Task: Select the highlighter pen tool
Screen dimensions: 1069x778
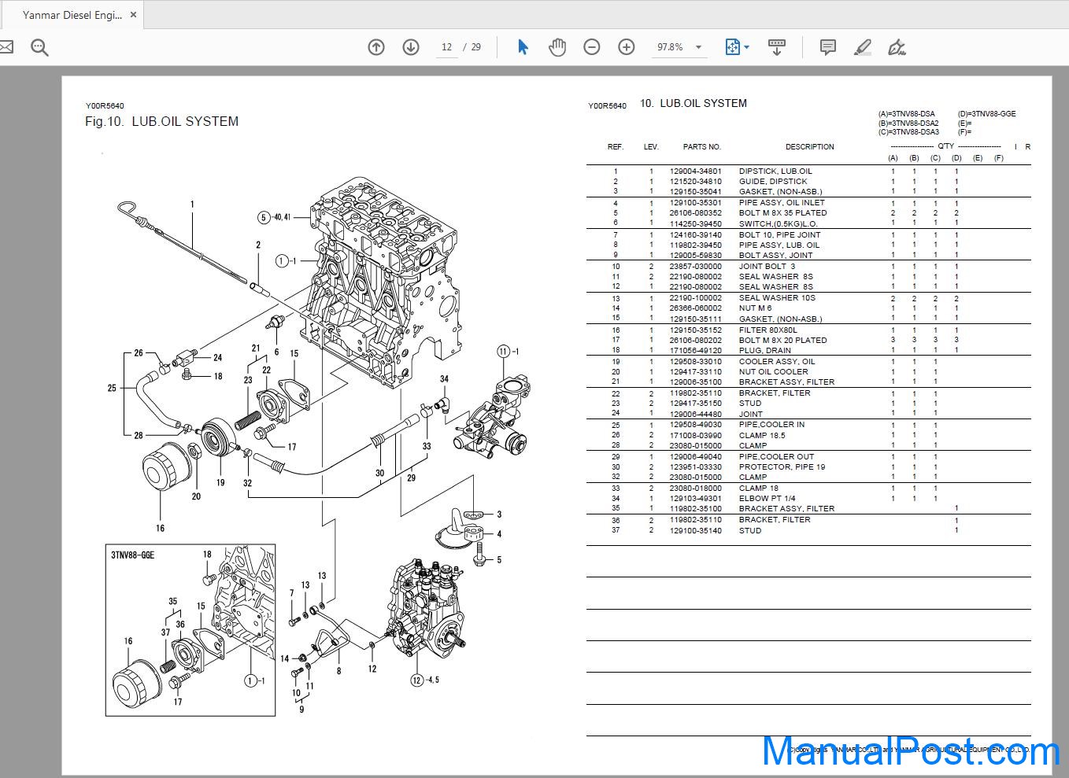Action: (863, 47)
